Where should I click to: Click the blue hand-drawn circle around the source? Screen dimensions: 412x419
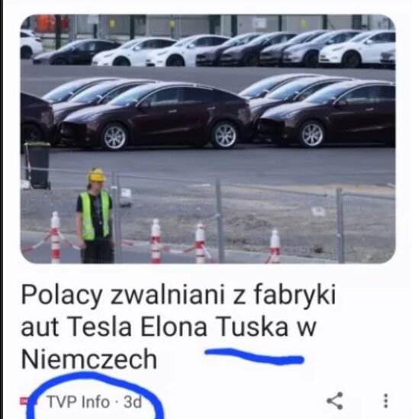point(95,397)
